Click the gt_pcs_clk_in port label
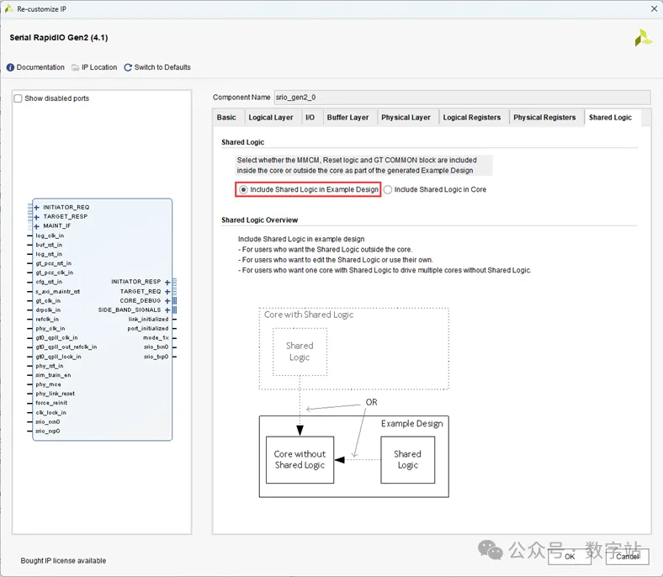This screenshot has width=663, height=577. pos(55,273)
